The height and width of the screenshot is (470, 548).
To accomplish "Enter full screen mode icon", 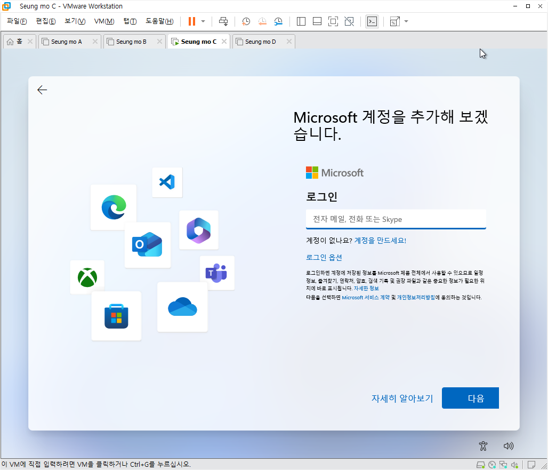I will [333, 21].
